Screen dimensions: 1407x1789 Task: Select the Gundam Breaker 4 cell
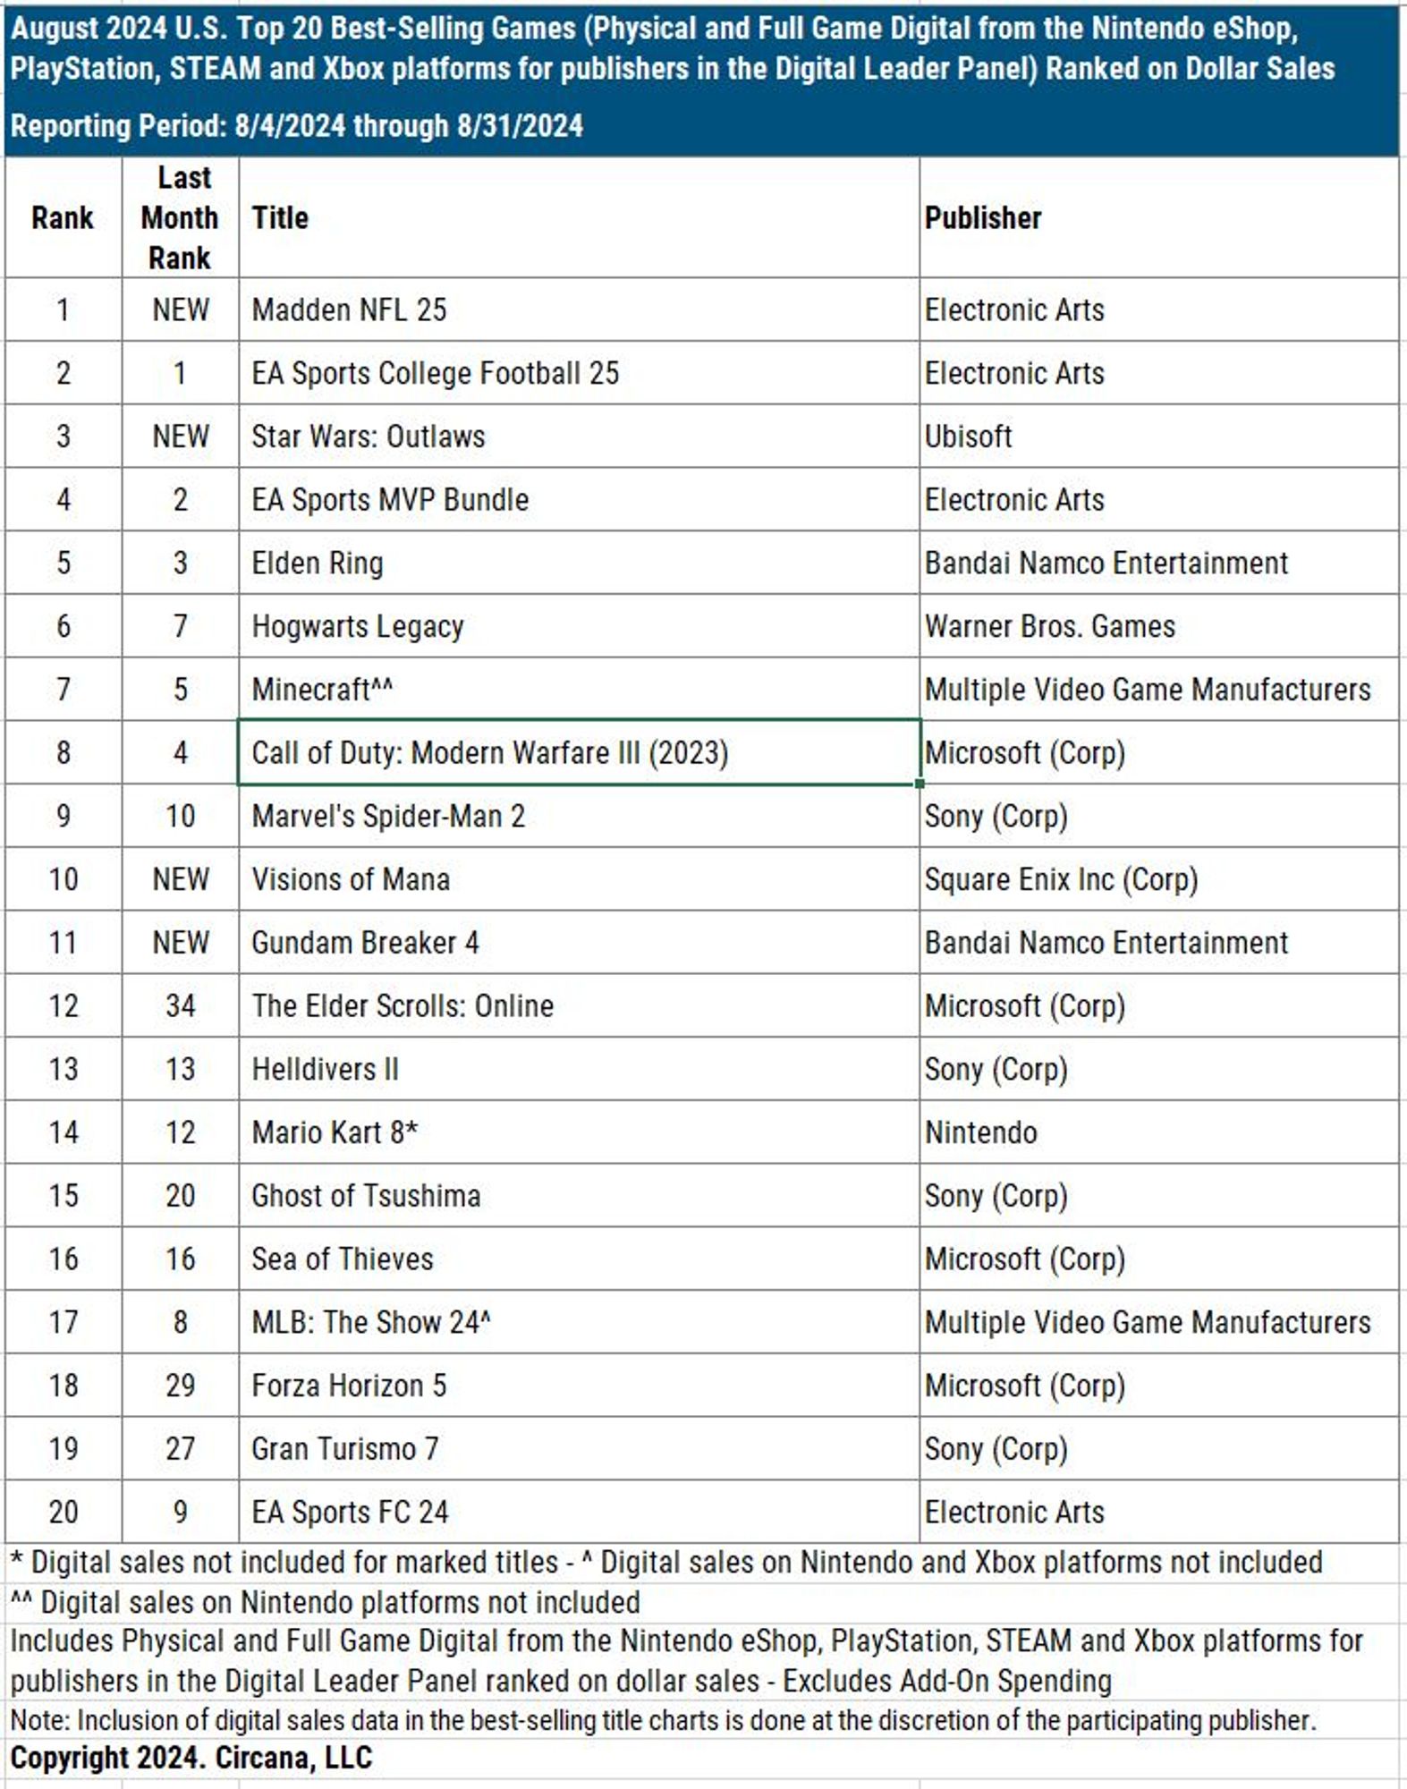(579, 942)
